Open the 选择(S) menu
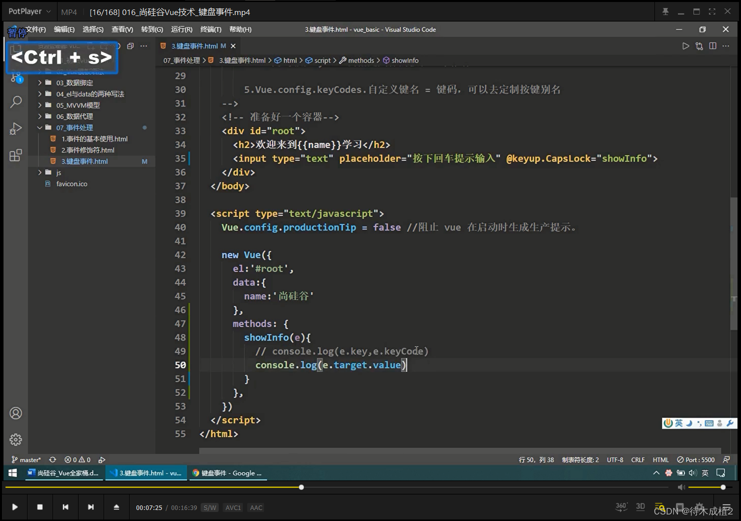The image size is (741, 521). 93,30
